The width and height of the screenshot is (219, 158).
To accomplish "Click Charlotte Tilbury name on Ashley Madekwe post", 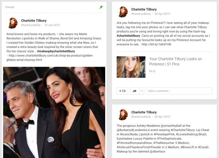I will click(x=144, y=112).
